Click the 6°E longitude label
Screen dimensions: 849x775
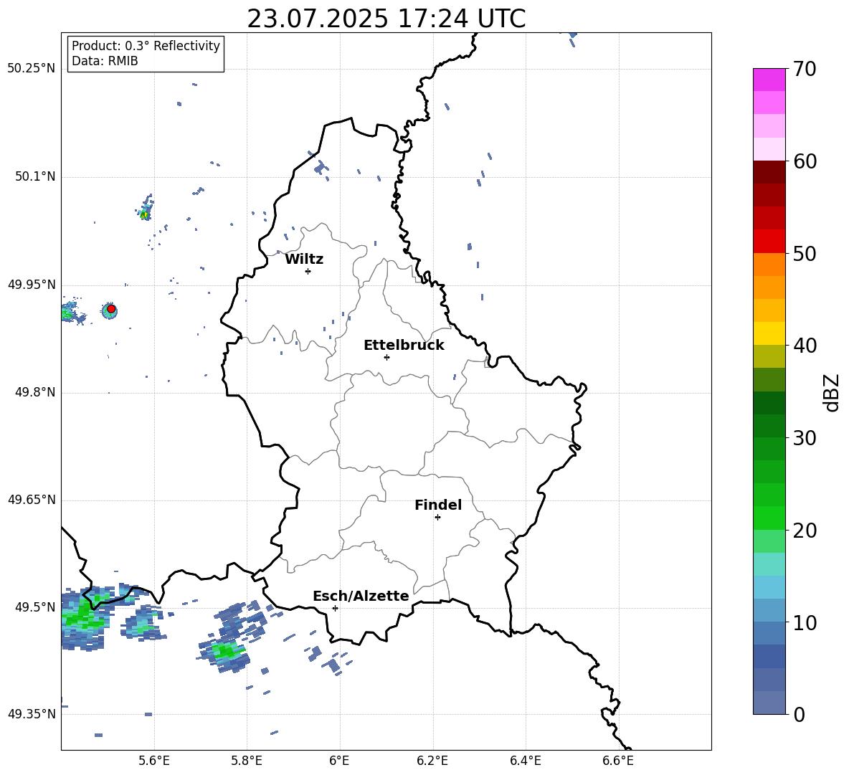tap(339, 761)
